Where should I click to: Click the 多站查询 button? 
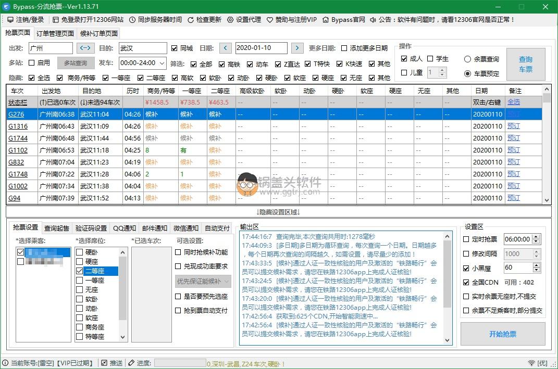tap(76, 63)
